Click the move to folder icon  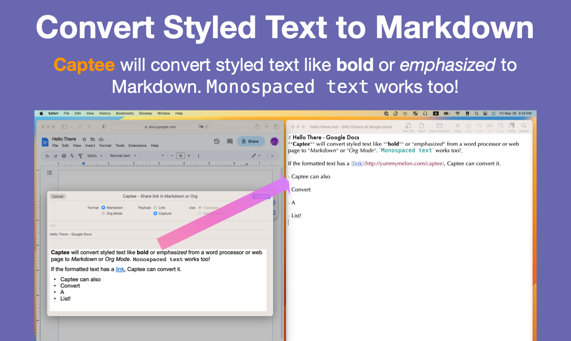[x=93, y=140]
